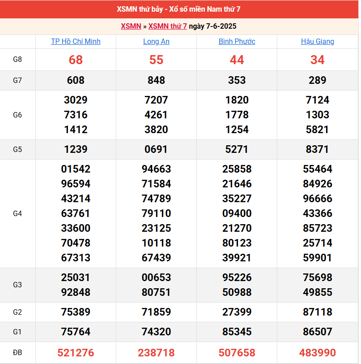This screenshot has height=364, width=361.
Task: Select G4 number 09400
Action: 237,213
